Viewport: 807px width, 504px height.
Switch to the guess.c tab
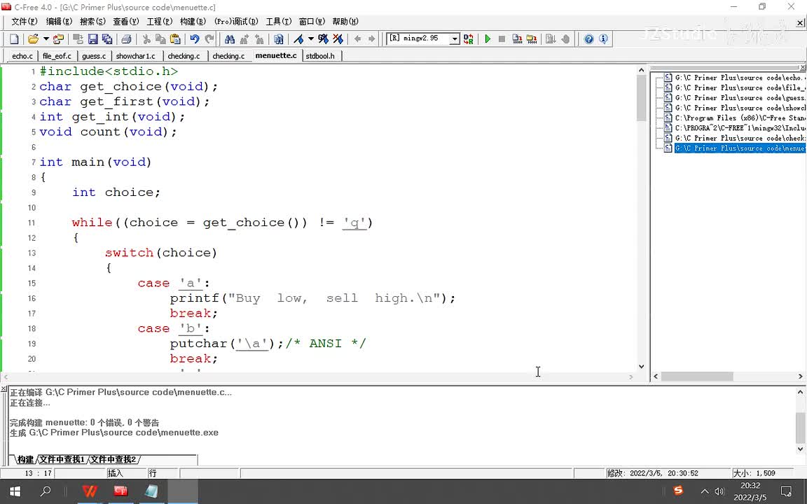tap(94, 56)
